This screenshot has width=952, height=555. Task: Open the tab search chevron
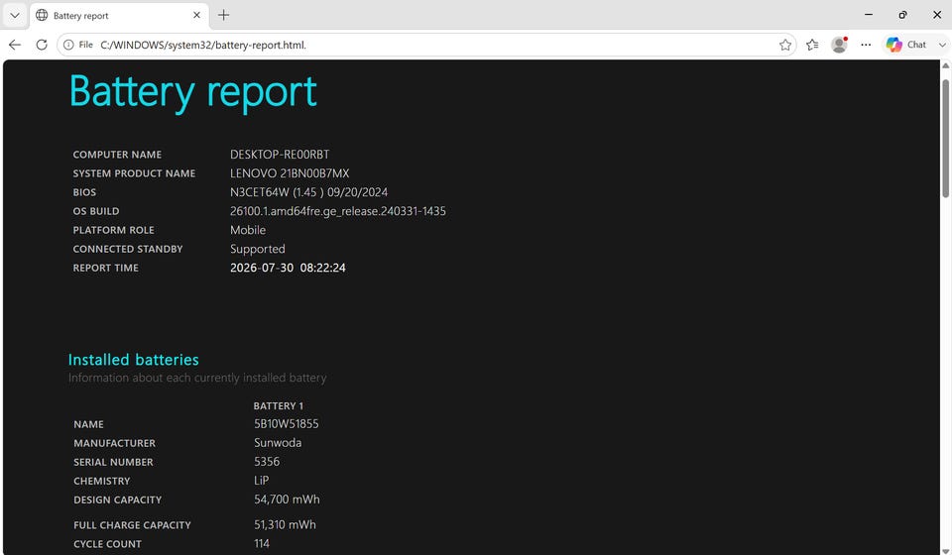point(15,15)
